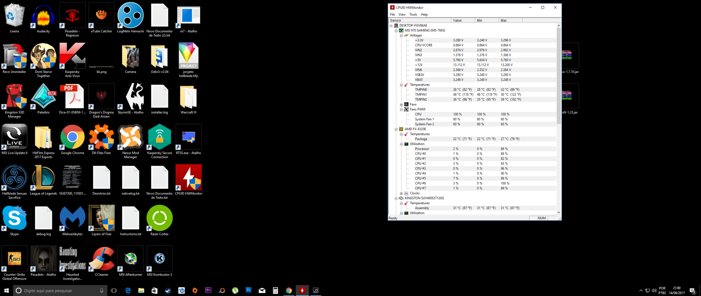701x296 pixels.
Task: Launch Razer Cortex shortcut
Action: click(x=160, y=221)
